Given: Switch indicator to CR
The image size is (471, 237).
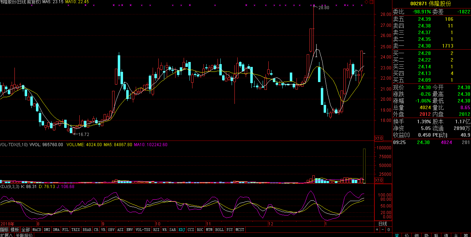Looking at the screenshot, I should (96, 230).
